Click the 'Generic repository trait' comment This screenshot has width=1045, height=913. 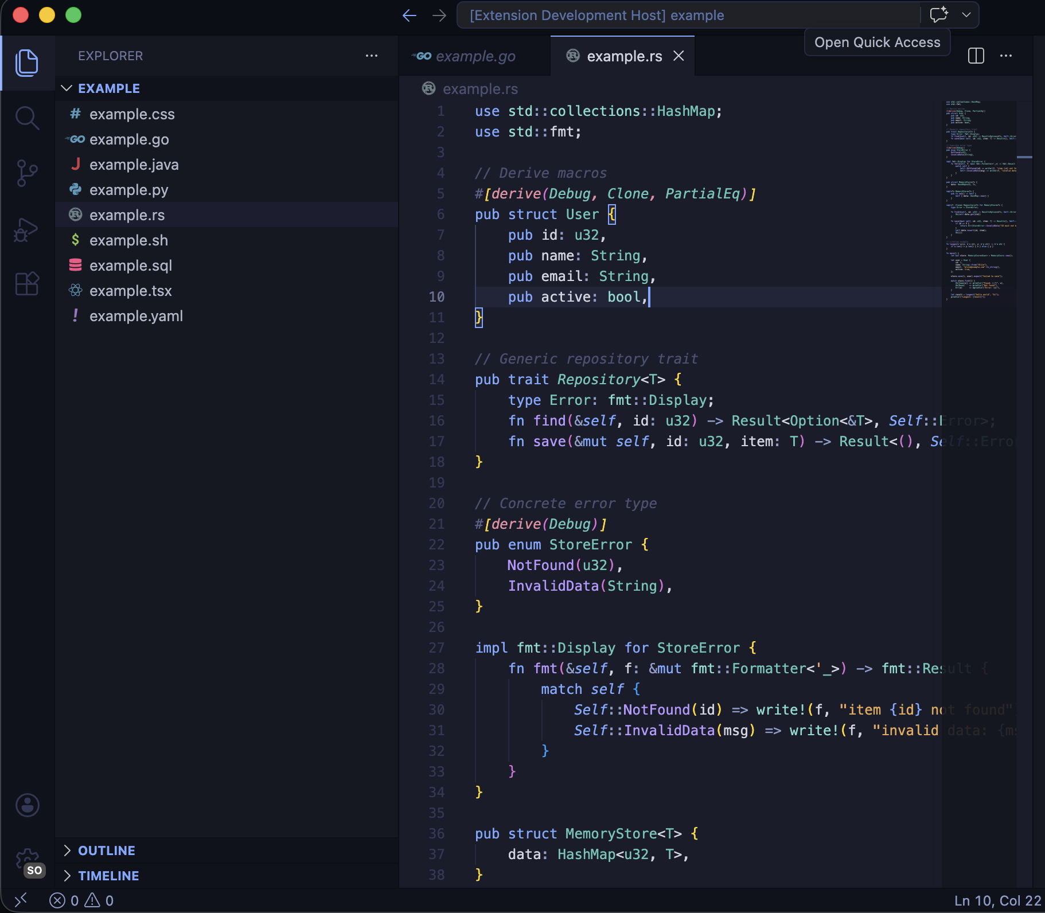point(587,359)
